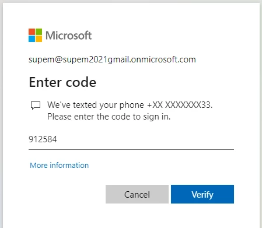Click the "Please enter the code to sign in" line

109,117
